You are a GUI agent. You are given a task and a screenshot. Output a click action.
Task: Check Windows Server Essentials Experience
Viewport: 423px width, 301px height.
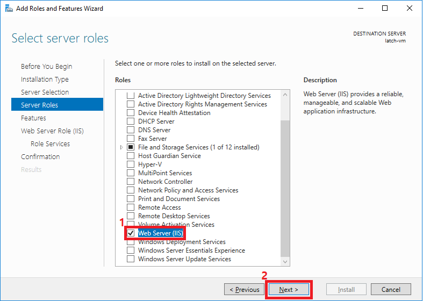(131, 250)
